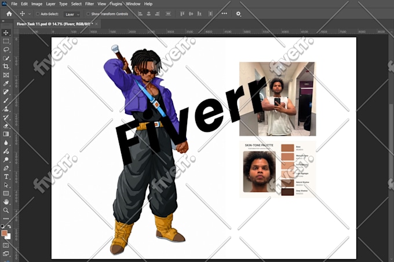This screenshot has height=262, width=394.
Task: Select the Blur tool
Action: 6,143
